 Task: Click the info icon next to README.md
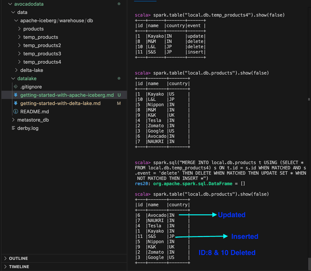(16, 111)
